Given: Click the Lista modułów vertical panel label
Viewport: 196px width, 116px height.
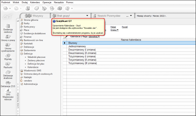Looking at the screenshot, I should 18,100.
